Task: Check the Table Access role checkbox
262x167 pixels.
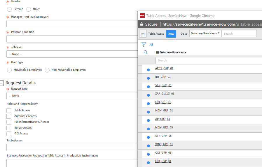Action: pos(9,111)
